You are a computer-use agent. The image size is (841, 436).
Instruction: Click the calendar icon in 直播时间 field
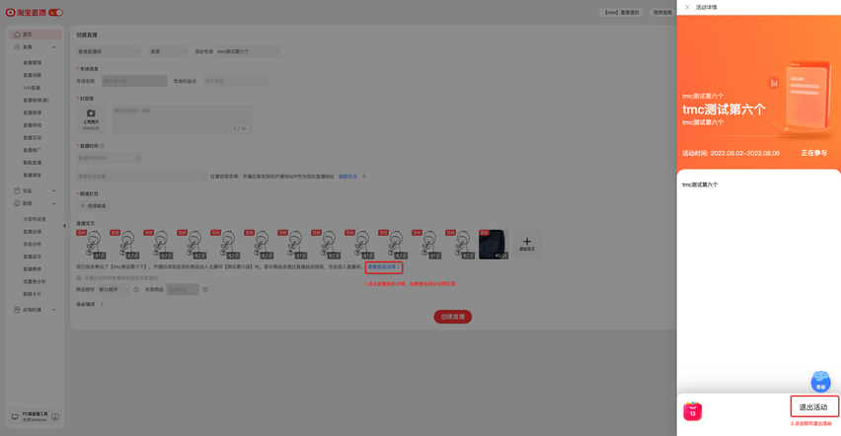click(x=137, y=158)
